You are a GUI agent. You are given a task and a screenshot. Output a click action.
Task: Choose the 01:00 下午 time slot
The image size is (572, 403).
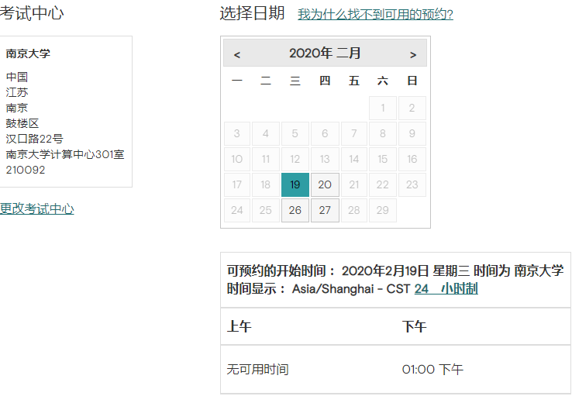coord(432,370)
